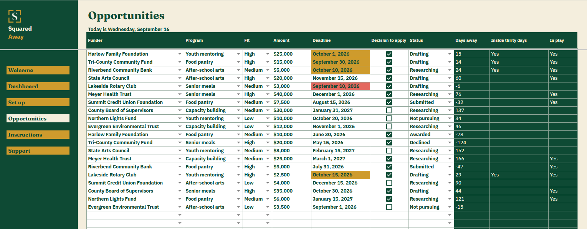Click the Days away value -124

click(472, 143)
